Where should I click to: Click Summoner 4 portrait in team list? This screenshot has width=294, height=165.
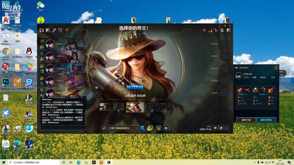[x=50, y=81]
